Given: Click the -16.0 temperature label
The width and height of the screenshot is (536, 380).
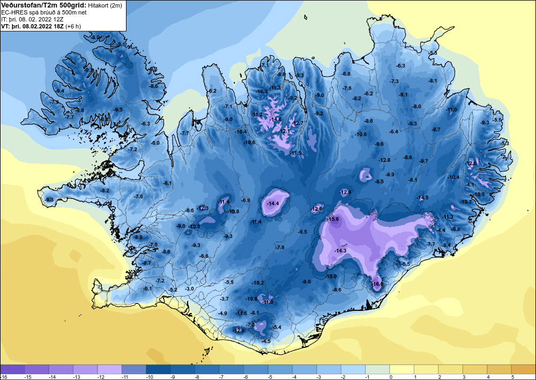Looking at the screenshot, I should 378,284.
